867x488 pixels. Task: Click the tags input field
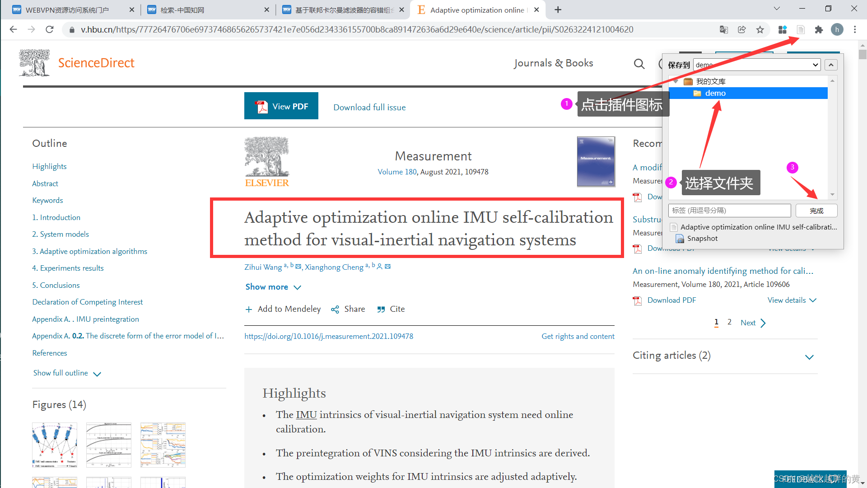click(729, 211)
